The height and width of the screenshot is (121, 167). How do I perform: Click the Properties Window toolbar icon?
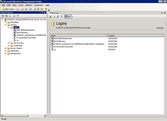click(x=46, y=9)
